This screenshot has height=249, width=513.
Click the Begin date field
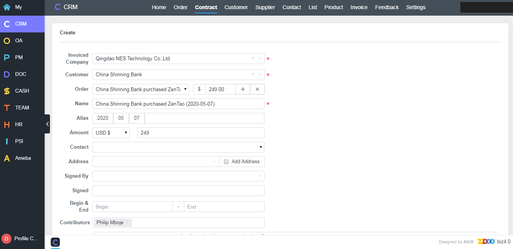tap(132, 207)
